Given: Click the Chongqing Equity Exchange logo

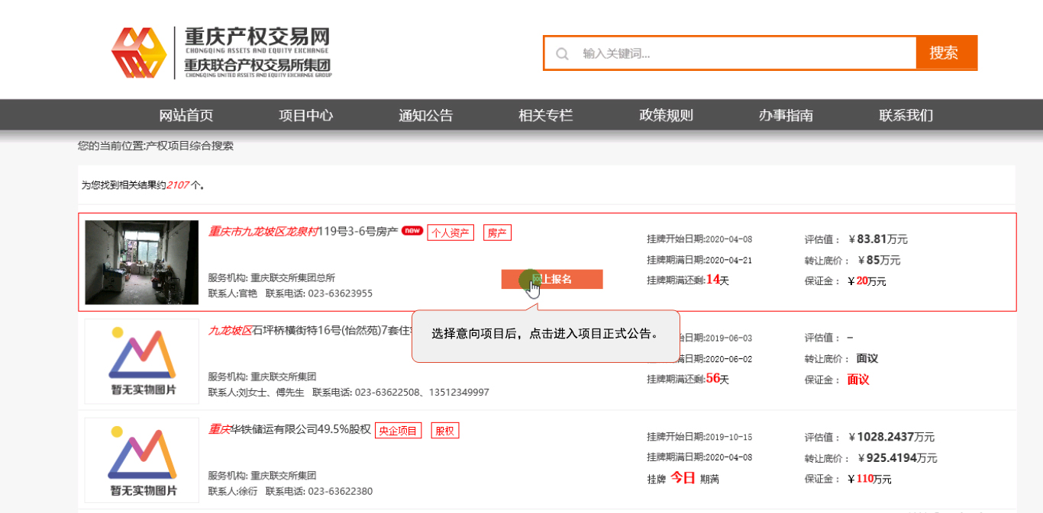Looking at the screenshot, I should click(x=221, y=53).
